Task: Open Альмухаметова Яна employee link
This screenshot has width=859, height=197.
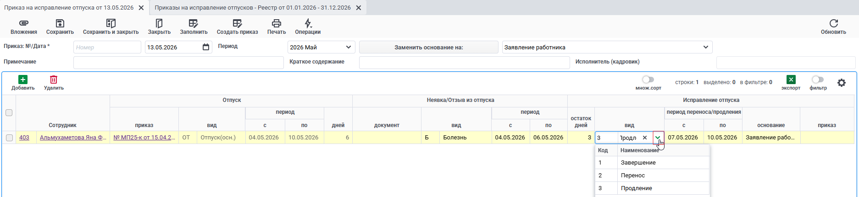Action: point(73,138)
